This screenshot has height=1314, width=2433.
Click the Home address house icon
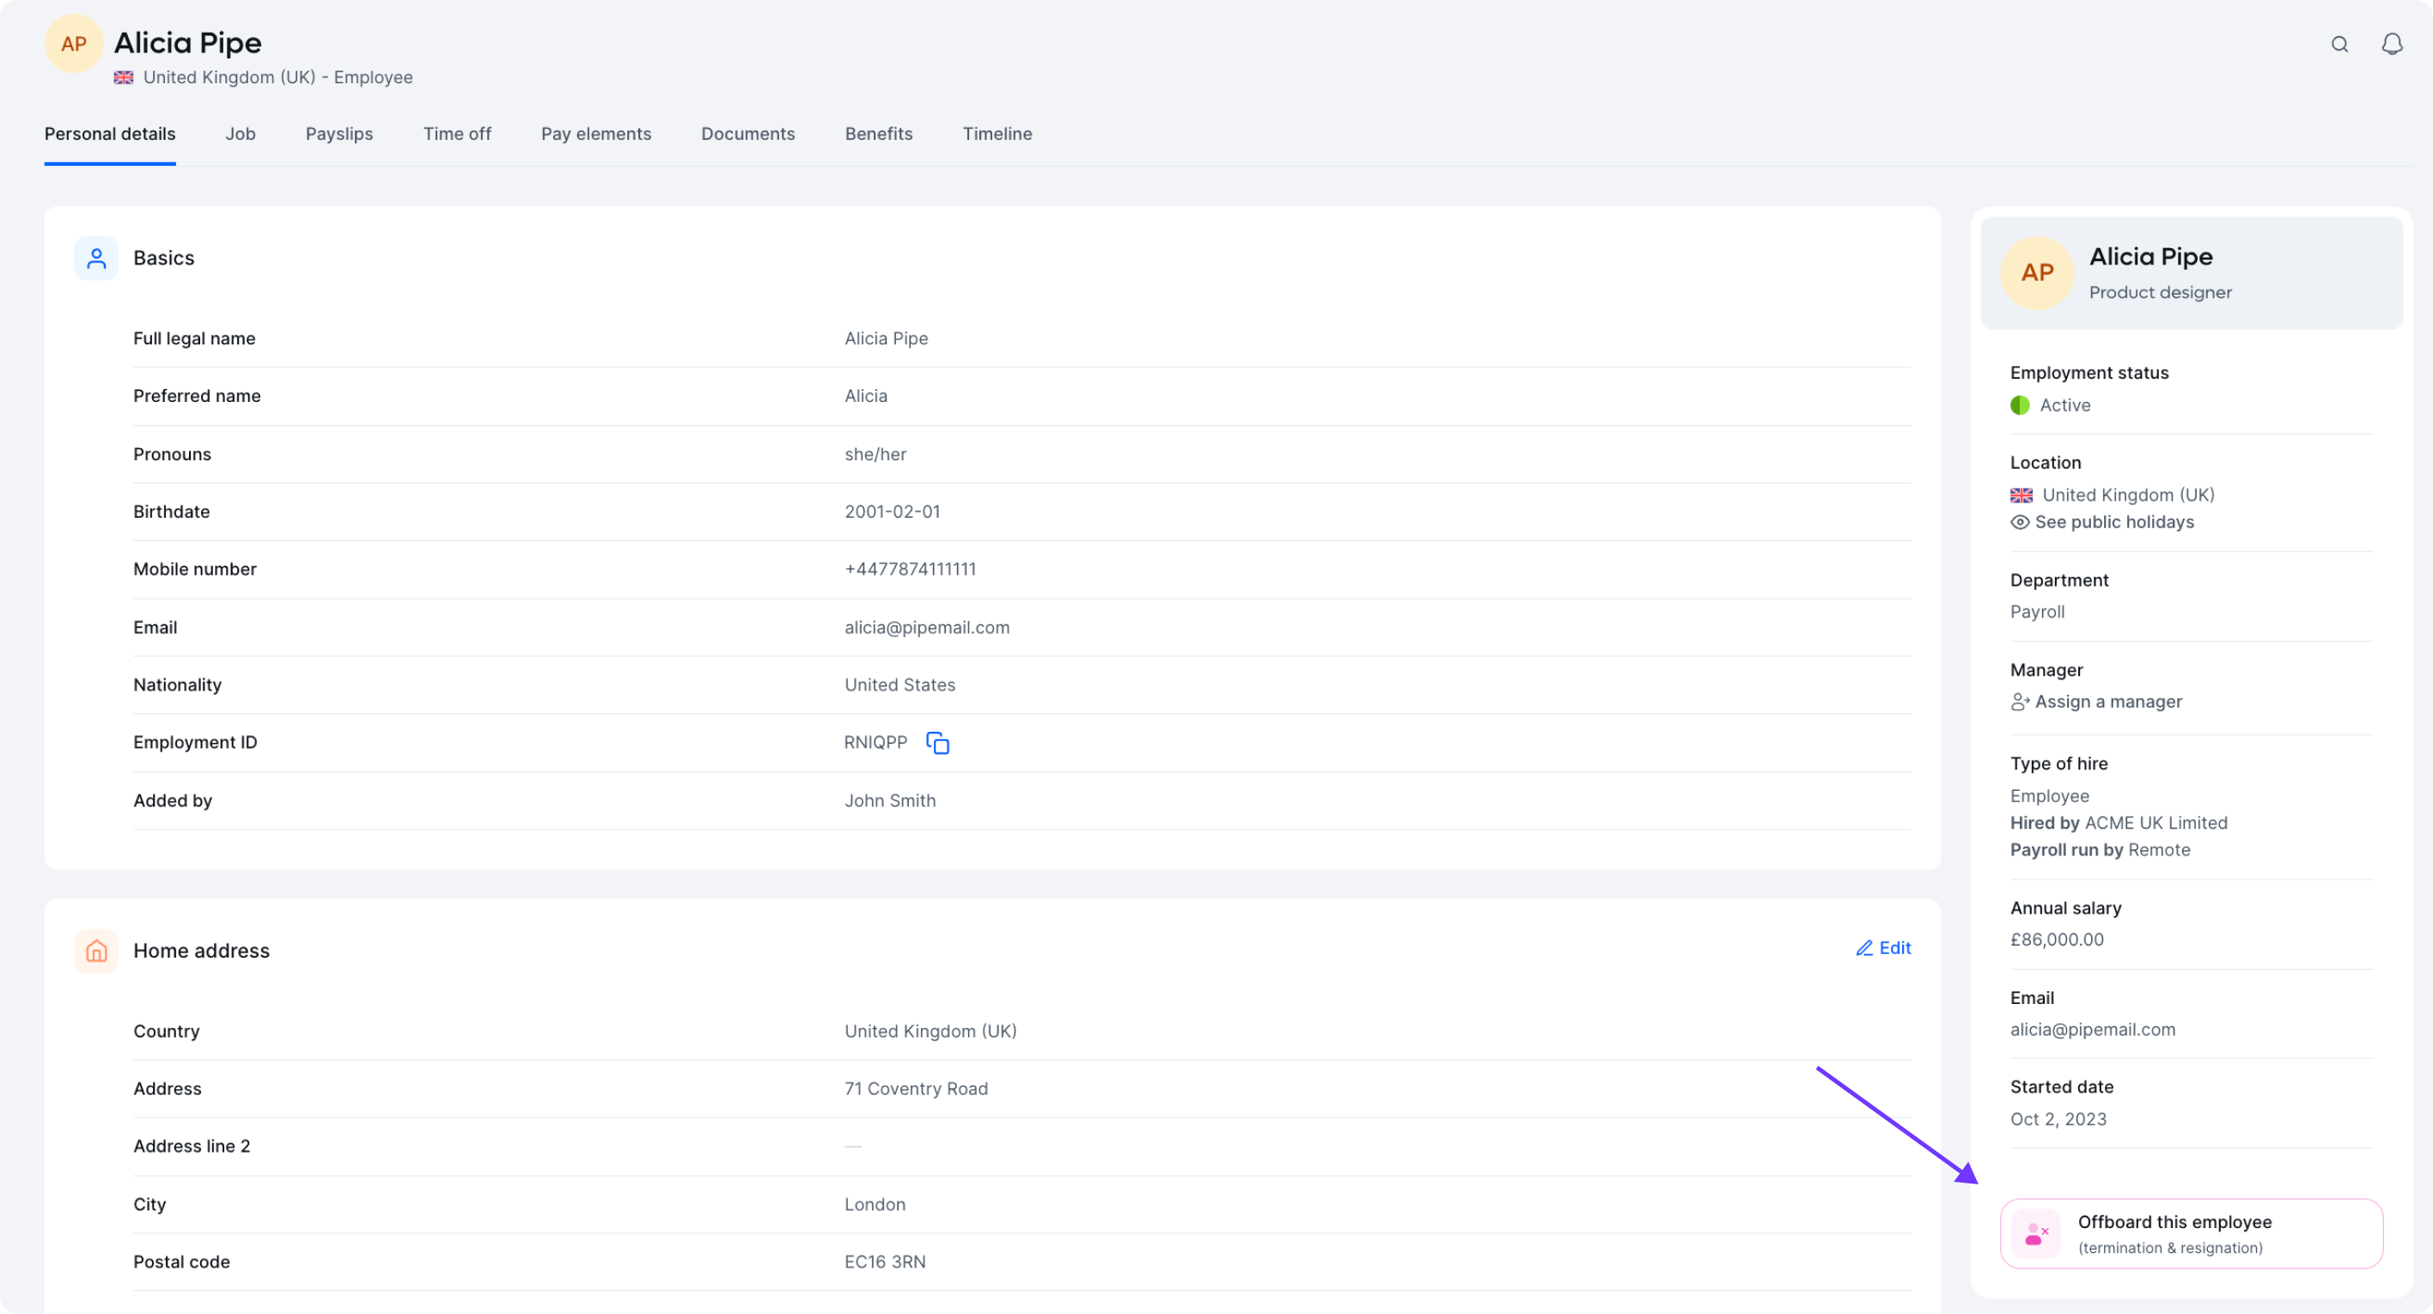tap(96, 951)
